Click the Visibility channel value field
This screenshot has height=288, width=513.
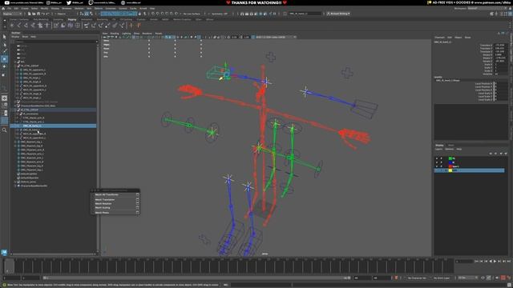(x=500, y=74)
